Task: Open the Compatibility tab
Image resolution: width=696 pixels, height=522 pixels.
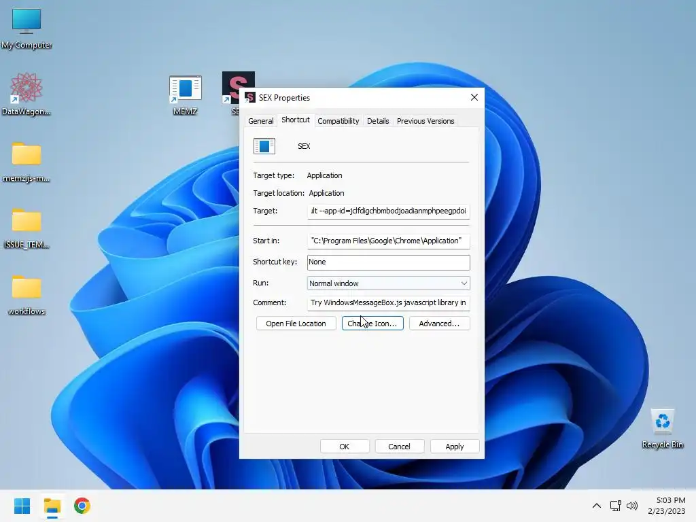Action: pos(338,121)
